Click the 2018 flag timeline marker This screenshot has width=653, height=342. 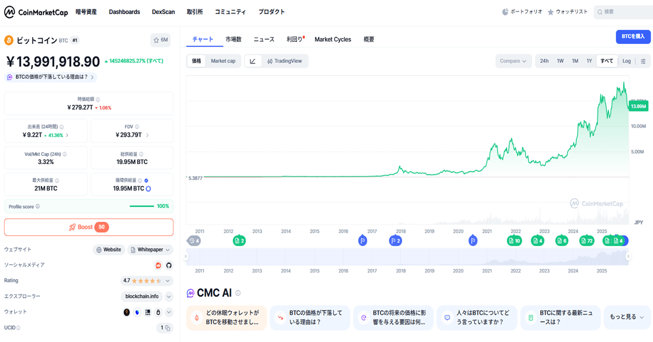click(396, 240)
